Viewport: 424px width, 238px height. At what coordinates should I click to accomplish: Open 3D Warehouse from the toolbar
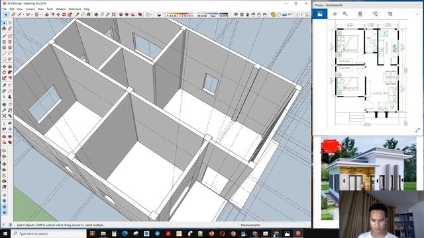121,15
